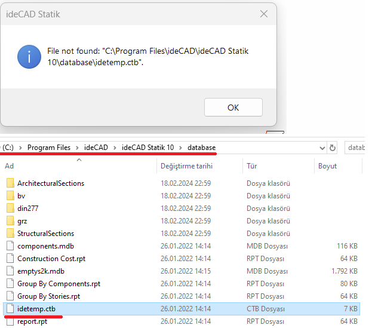Click the blue information icon in the dialog
Image resolution: width=369 pixels, height=328 pixels.
[29, 57]
